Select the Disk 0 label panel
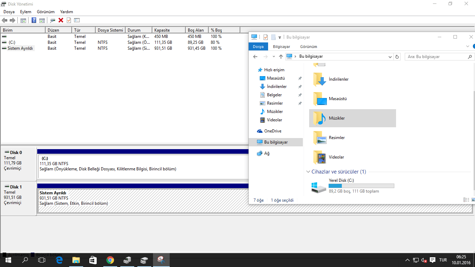Image resolution: width=475 pixels, height=267 pixels. (18, 163)
